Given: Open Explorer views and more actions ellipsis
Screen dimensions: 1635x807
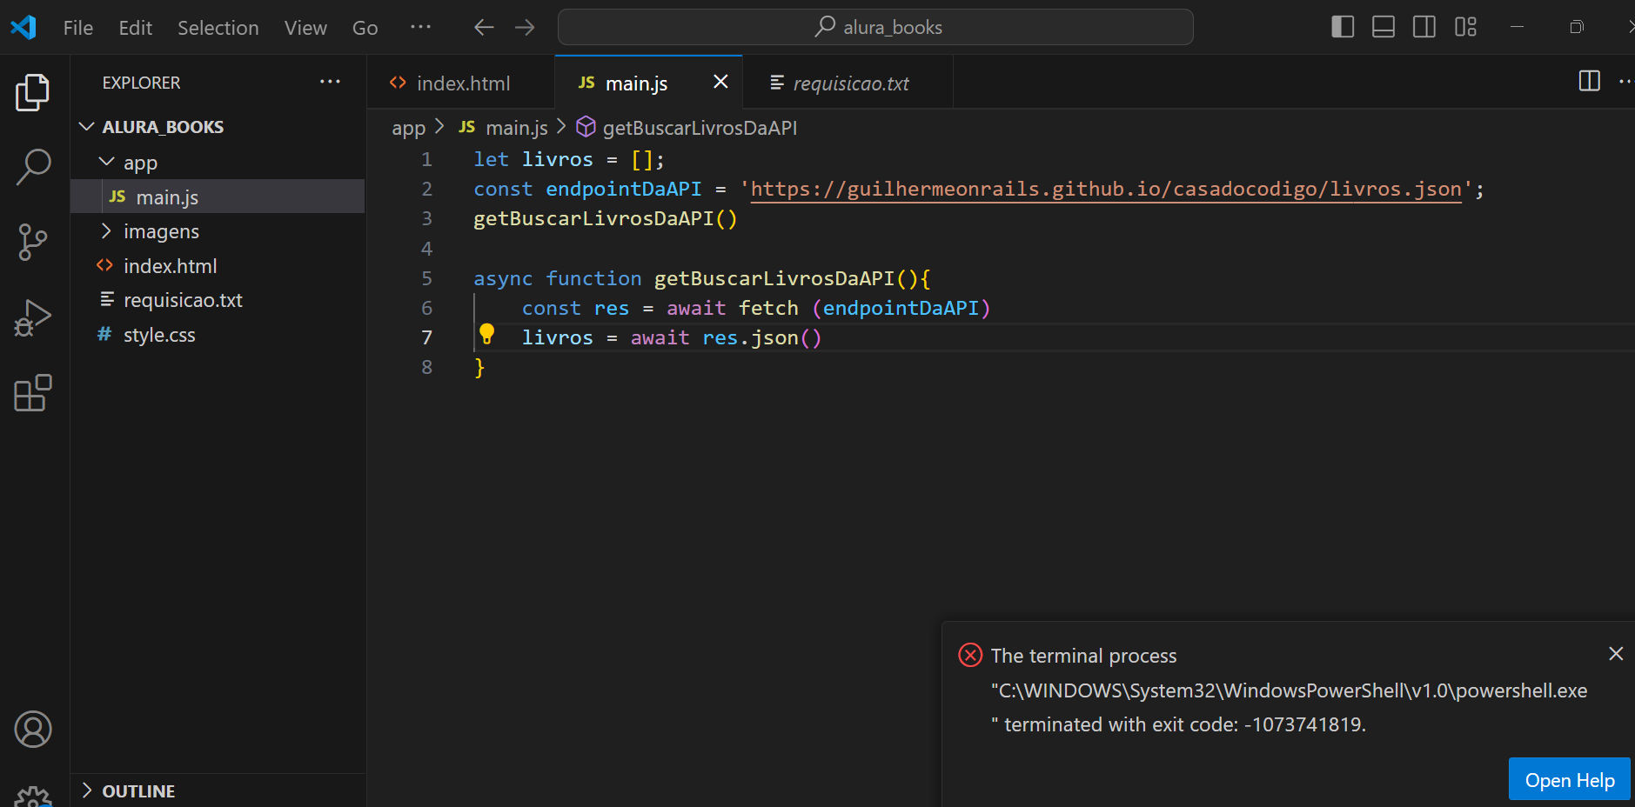Looking at the screenshot, I should pos(330,82).
